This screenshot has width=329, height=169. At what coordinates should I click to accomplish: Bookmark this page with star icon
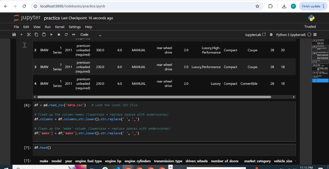(x=257, y=6)
